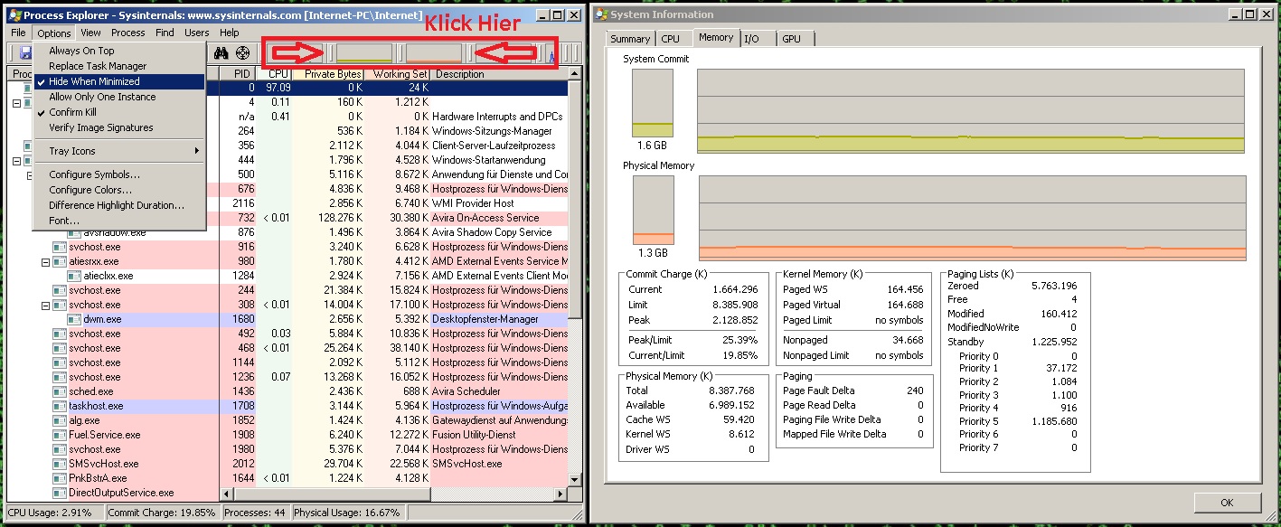The width and height of the screenshot is (1281, 527).
Task: Click the yellow commit mini graph in toolbar
Action: click(363, 53)
